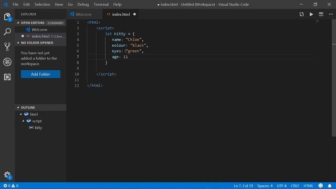Click UTF-8 encoding in status bar
The image size is (336, 189).
281,185
